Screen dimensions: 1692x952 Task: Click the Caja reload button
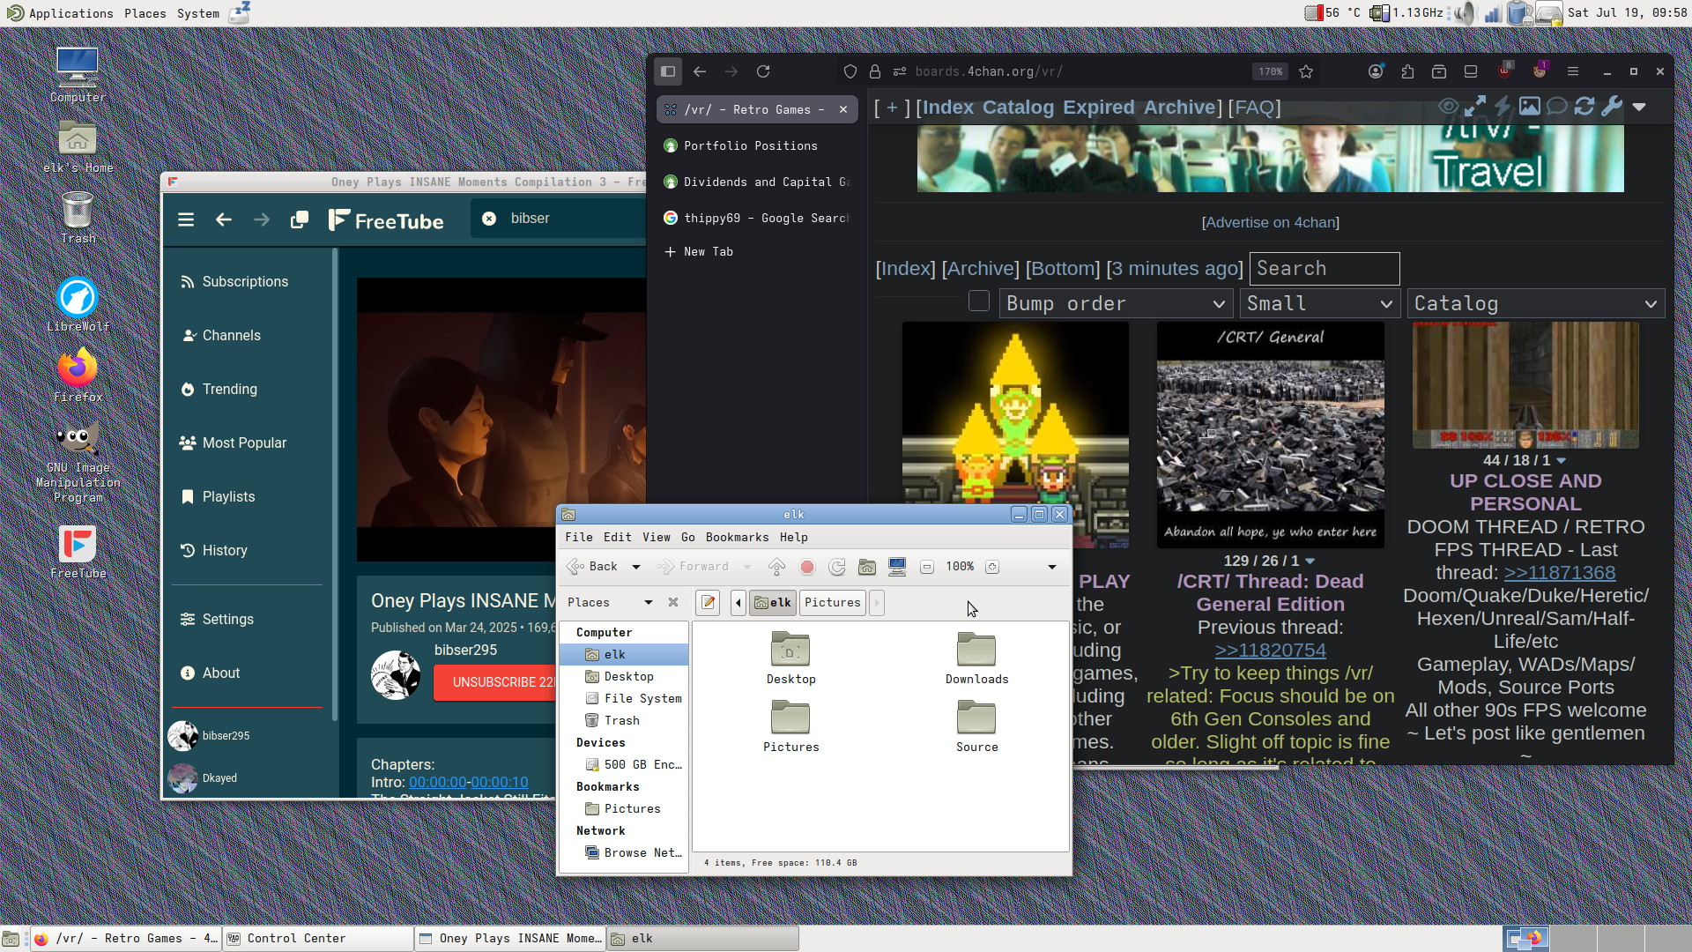(x=837, y=567)
